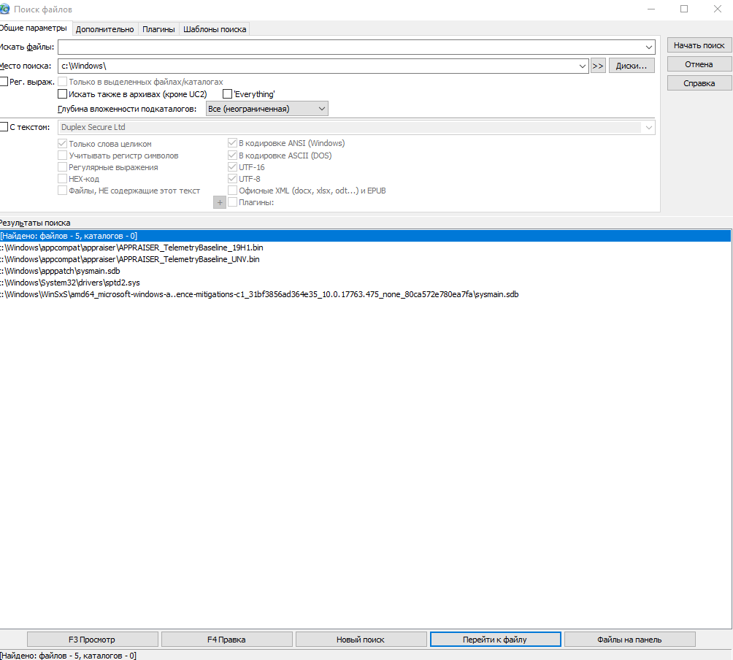733x660 pixels.
Task: Open Справка help button
Action: click(699, 83)
